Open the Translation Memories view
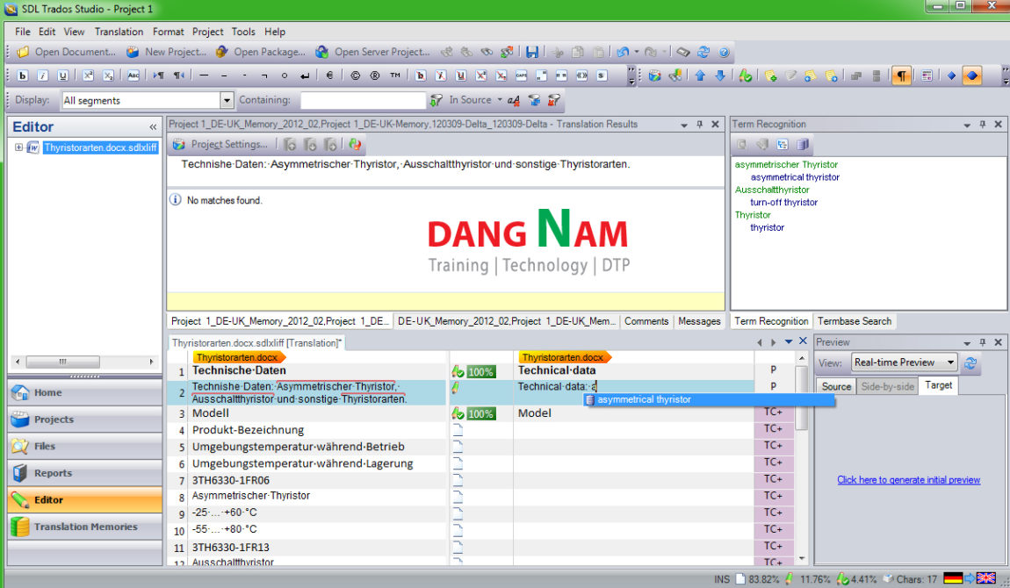Image resolution: width=1010 pixels, height=588 pixels. (x=85, y=527)
